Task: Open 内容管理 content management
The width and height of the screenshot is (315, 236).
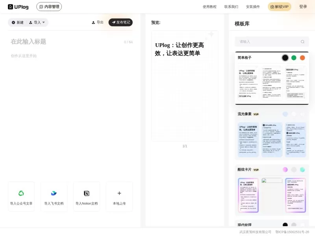Action: [49, 6]
